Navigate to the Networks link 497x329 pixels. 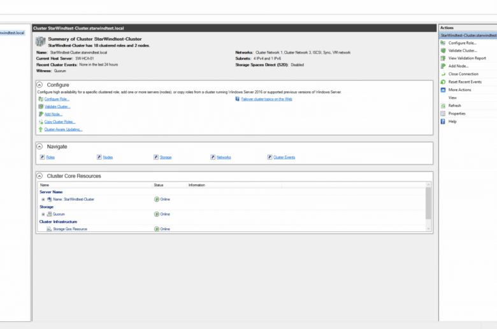[224, 157]
